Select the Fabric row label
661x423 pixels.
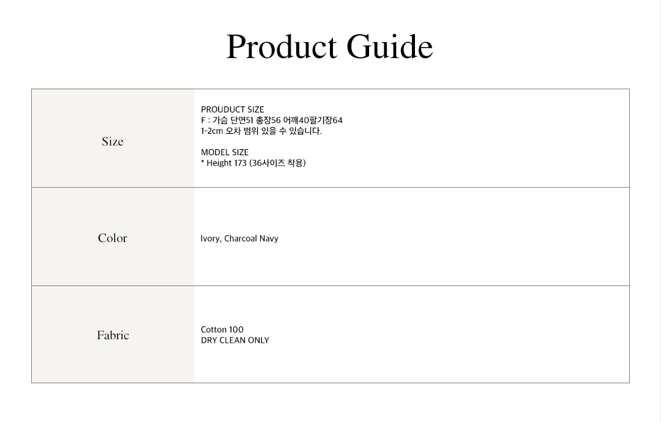point(113,336)
